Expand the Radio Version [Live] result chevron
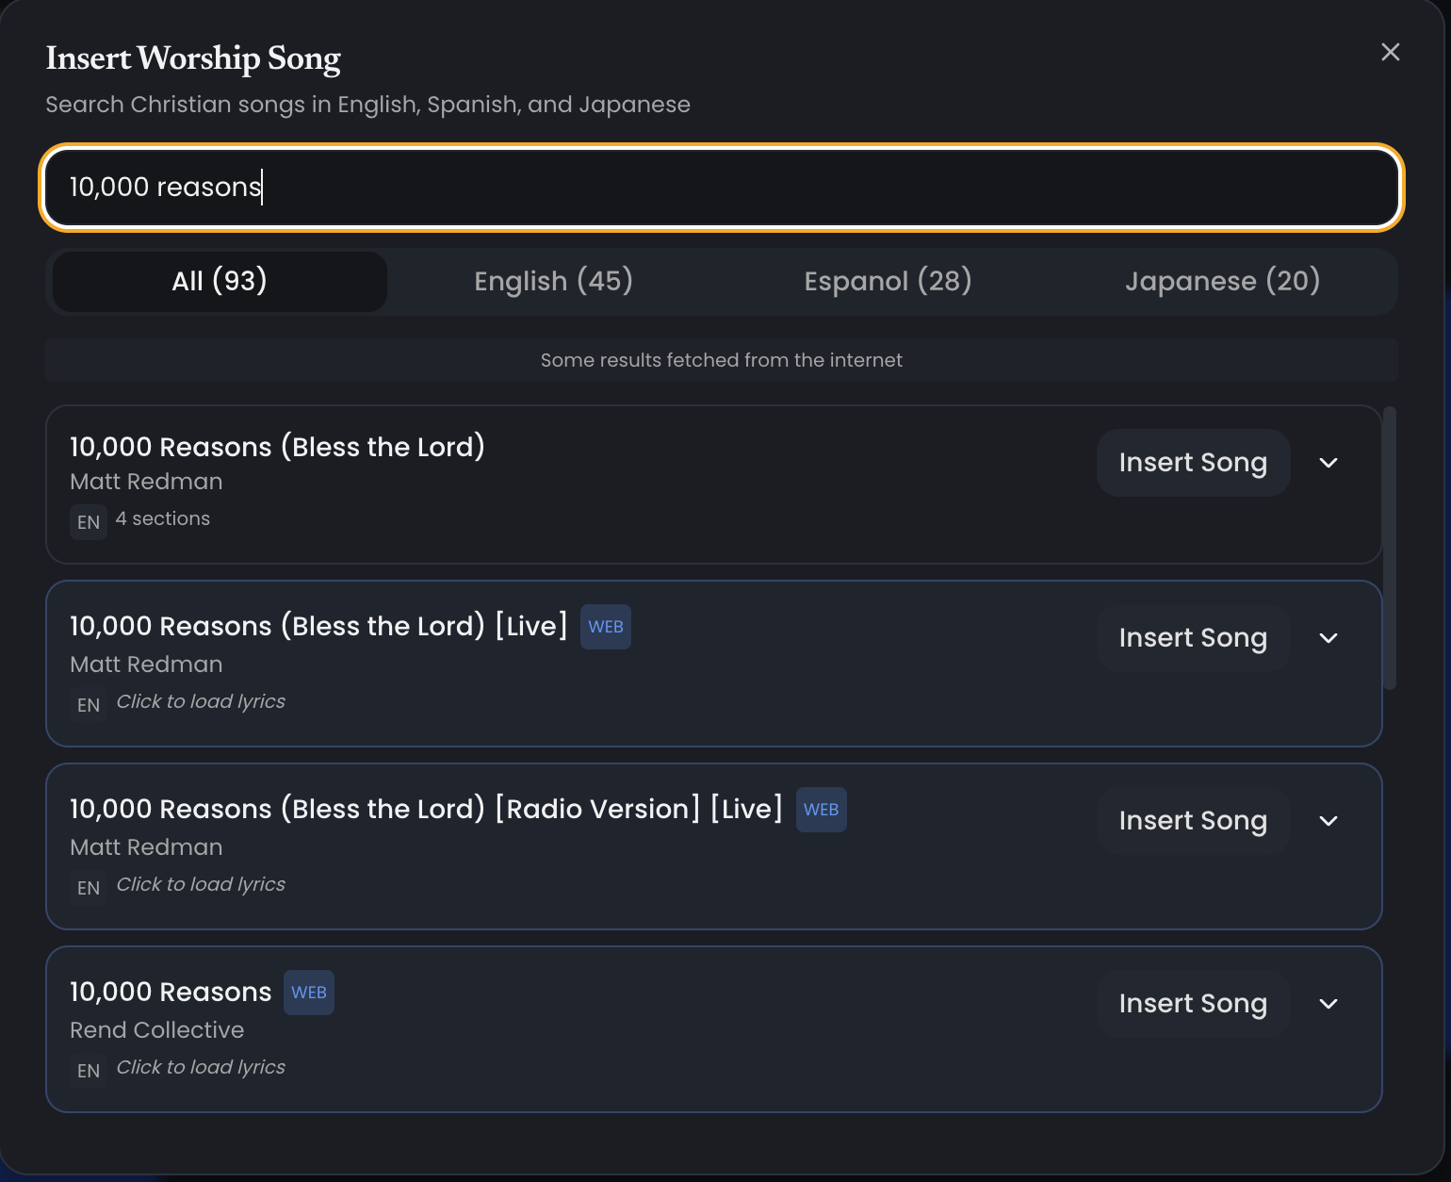This screenshot has height=1182, width=1451. coord(1329,821)
